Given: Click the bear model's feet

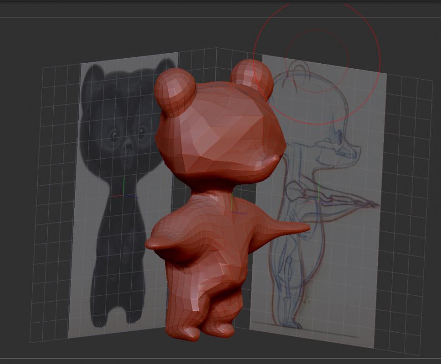Looking at the screenshot, I should click(200, 331).
